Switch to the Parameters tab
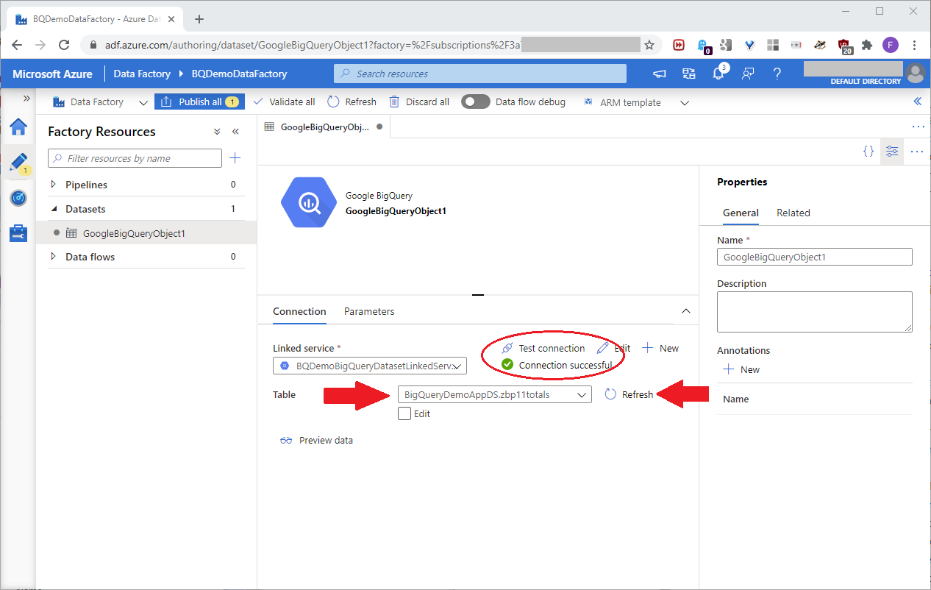 click(x=369, y=311)
